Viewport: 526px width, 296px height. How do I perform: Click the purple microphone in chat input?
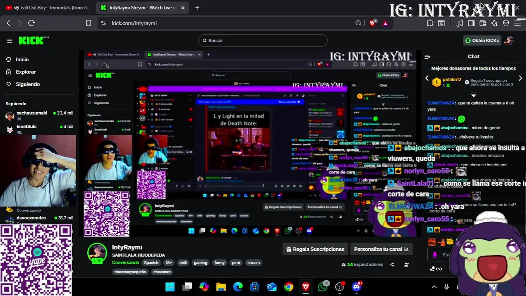click(435, 255)
